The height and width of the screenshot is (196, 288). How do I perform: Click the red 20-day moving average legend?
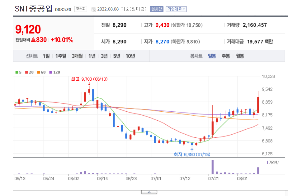29,72
